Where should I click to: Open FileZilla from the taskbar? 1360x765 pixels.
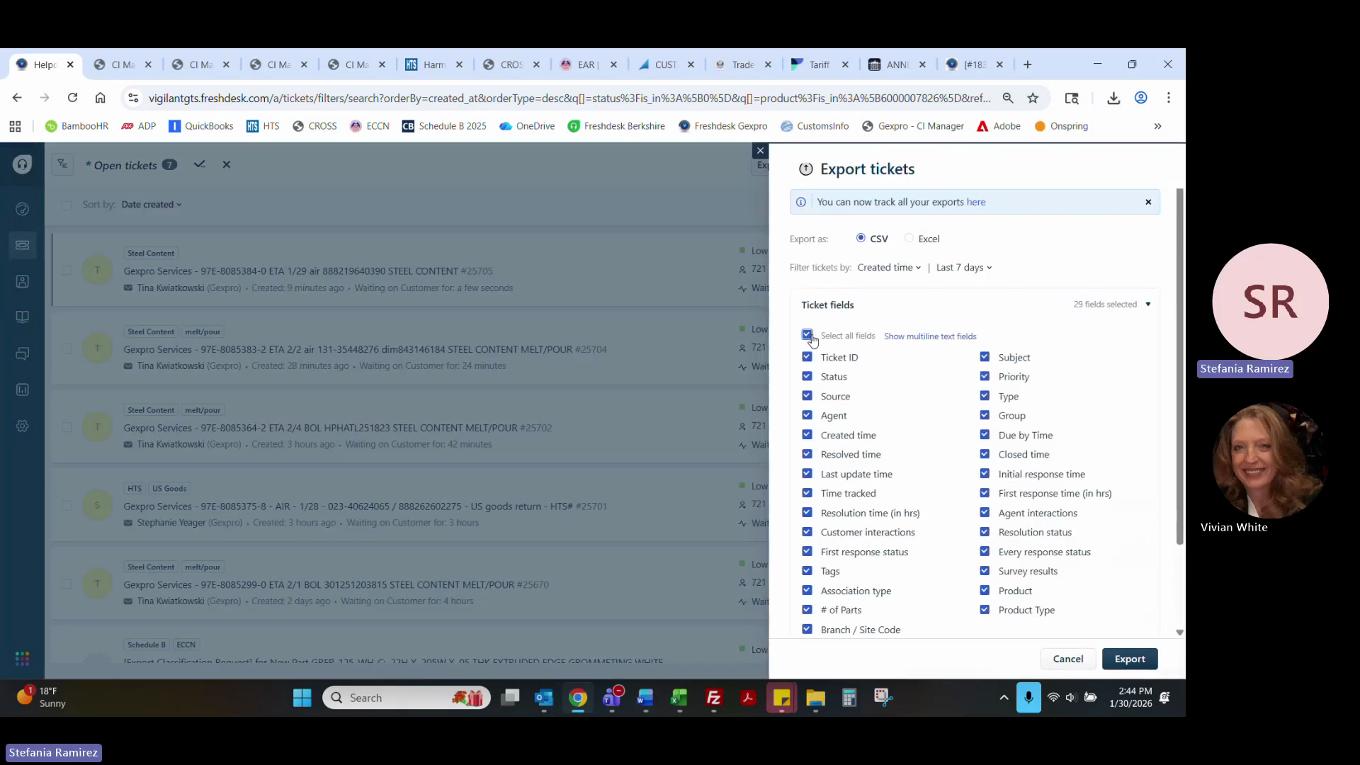pos(713,698)
